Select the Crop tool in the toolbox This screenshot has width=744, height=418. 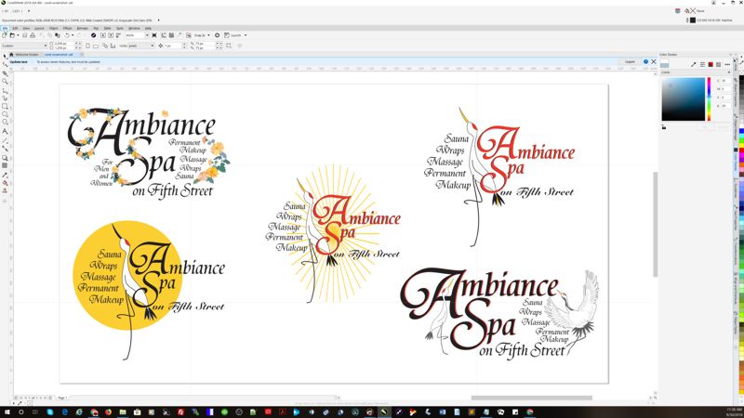[x=6, y=74]
